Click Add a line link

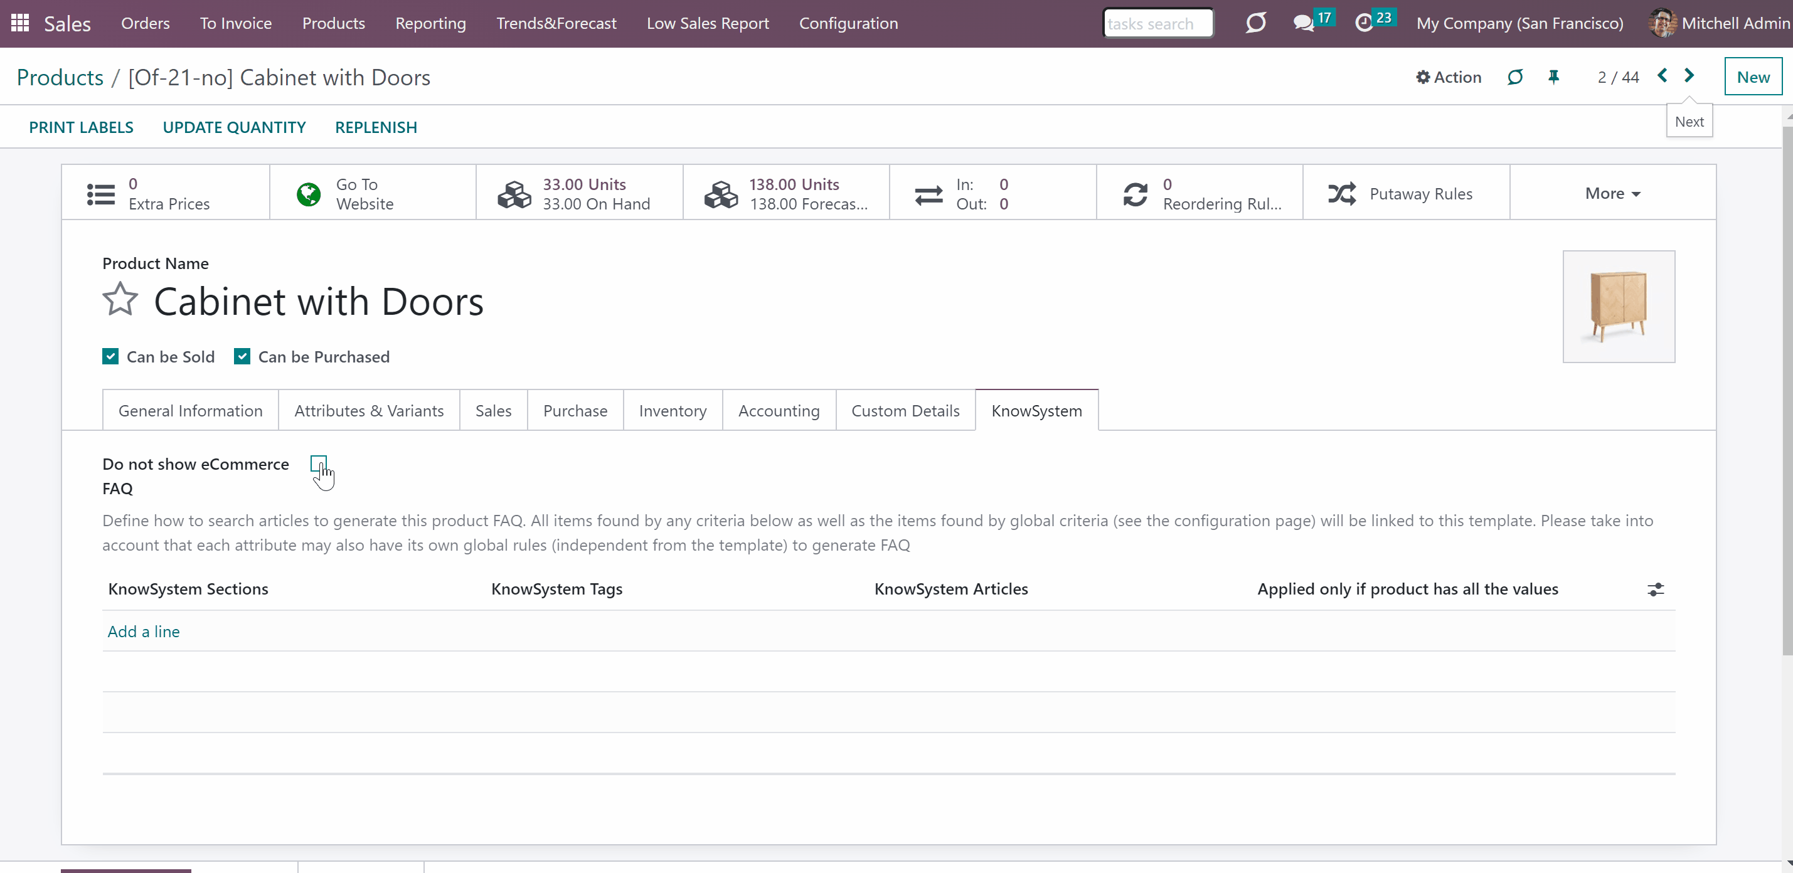144,632
